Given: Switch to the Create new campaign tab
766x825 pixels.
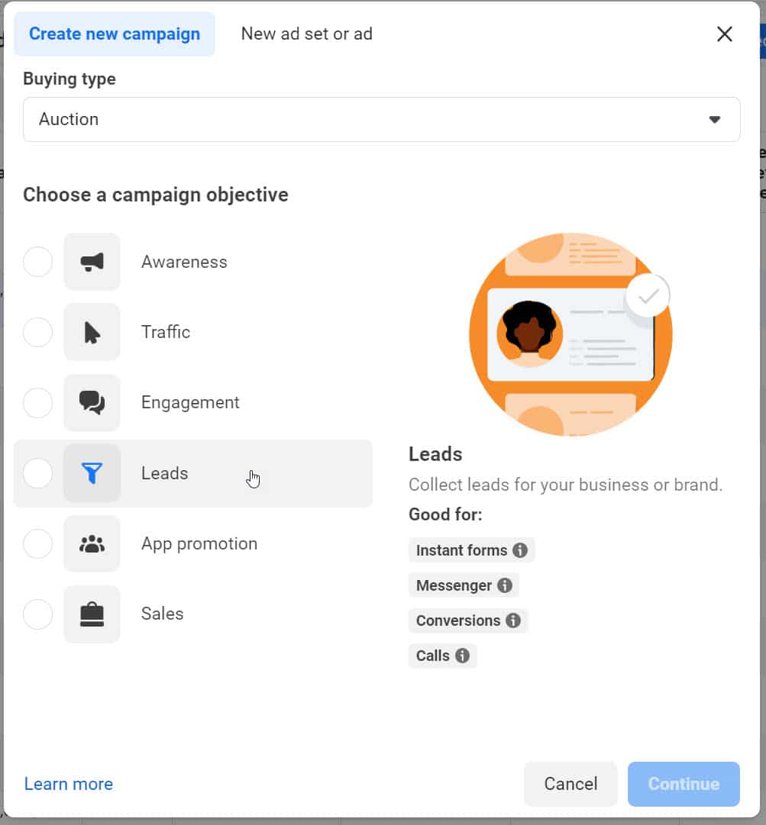Looking at the screenshot, I should click(114, 34).
